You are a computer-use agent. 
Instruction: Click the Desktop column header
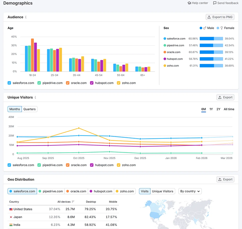(x=91, y=202)
